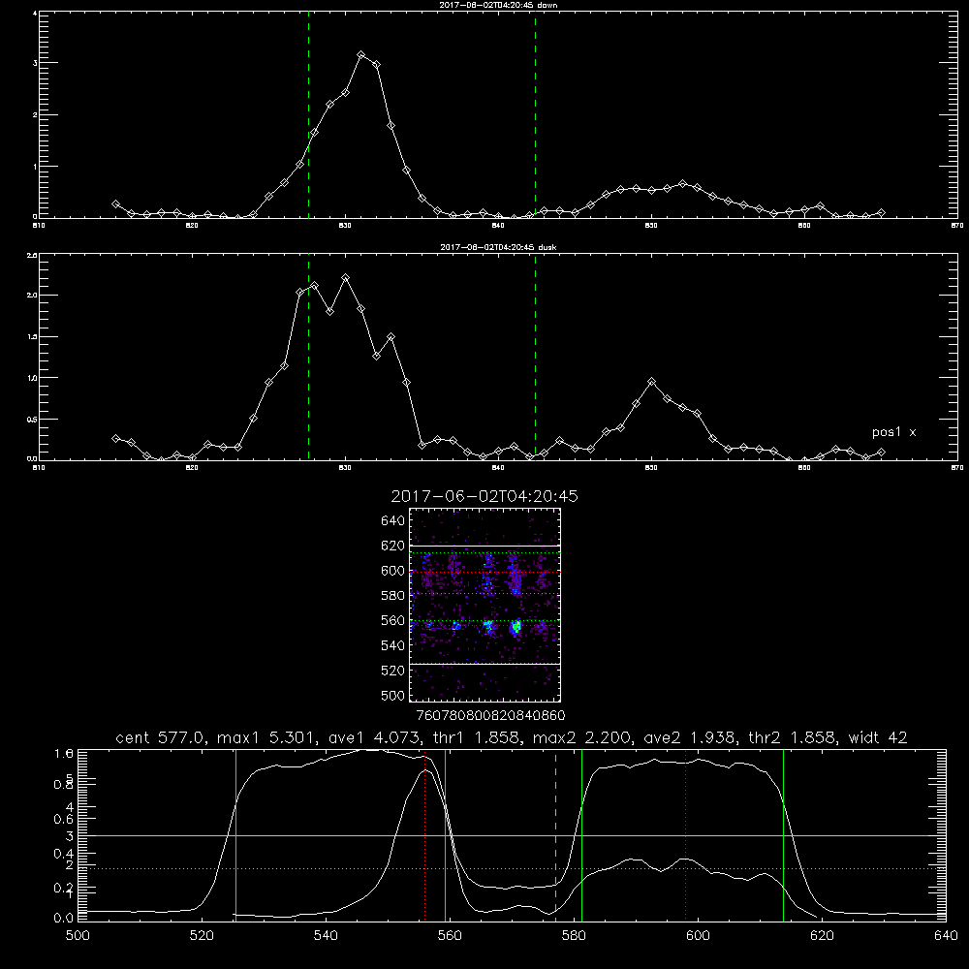Click the bottom plot x-axis label 580

(x=574, y=936)
